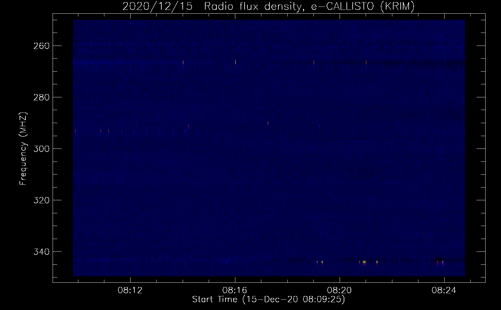
Task: Click the 08:16 time tick label
Action: 235,290
